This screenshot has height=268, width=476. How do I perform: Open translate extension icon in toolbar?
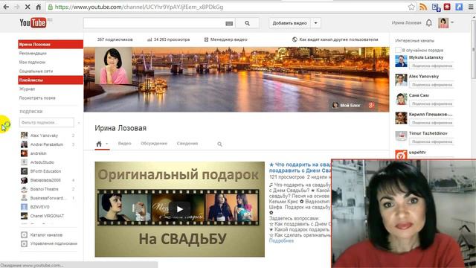click(x=436, y=7)
